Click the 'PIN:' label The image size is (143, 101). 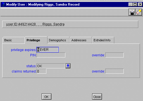click(33, 55)
